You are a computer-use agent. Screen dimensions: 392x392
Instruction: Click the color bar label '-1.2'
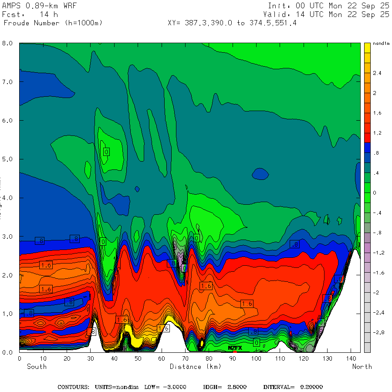[378, 253]
